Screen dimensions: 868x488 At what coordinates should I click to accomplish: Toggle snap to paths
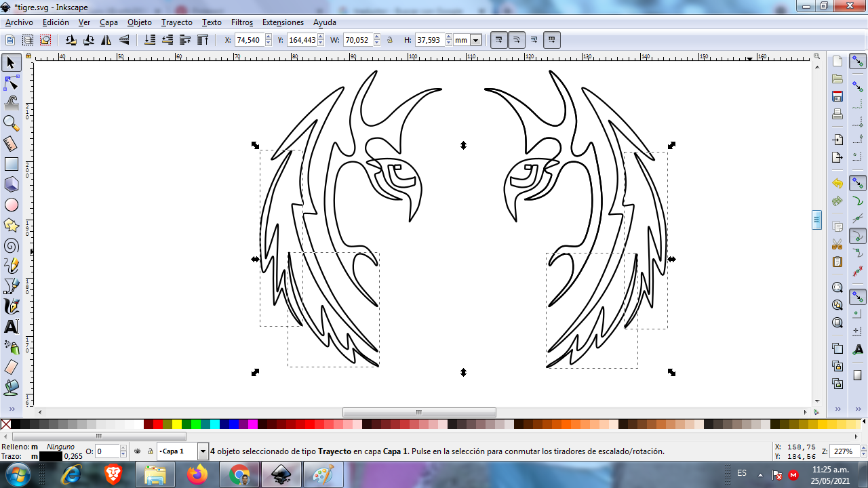(858, 201)
